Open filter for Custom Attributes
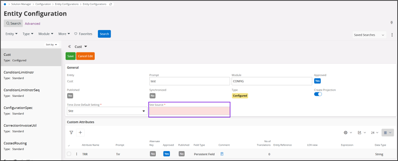The width and height of the screenshot is (398, 161). point(71,133)
